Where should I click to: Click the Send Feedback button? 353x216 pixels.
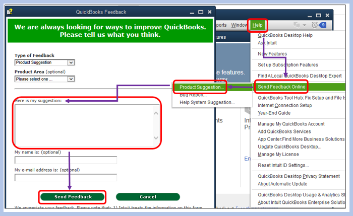point(73,197)
